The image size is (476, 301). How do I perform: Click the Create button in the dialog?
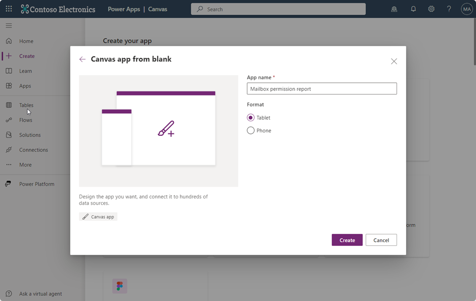(x=347, y=240)
